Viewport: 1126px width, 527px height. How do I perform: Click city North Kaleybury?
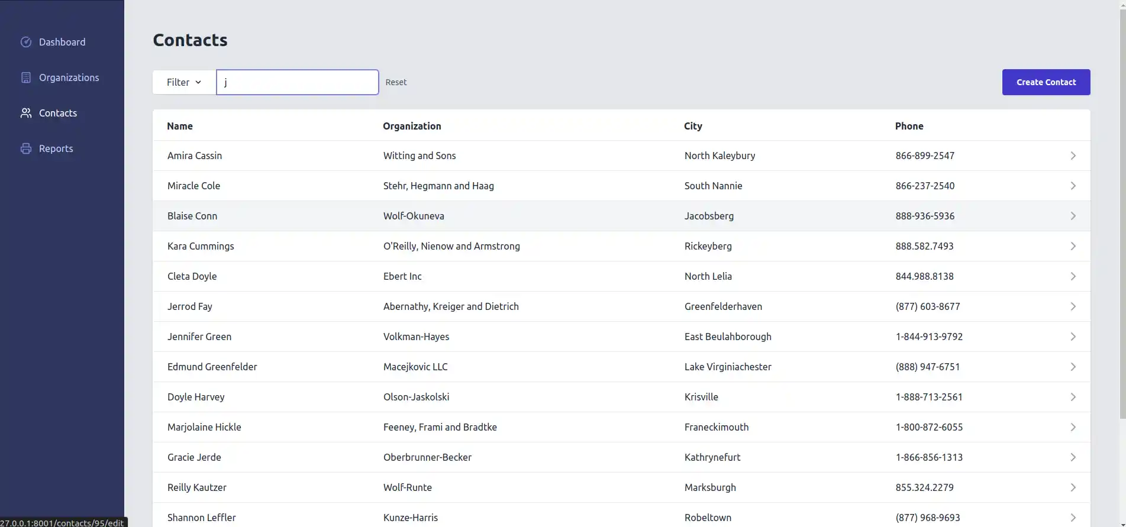click(720, 156)
